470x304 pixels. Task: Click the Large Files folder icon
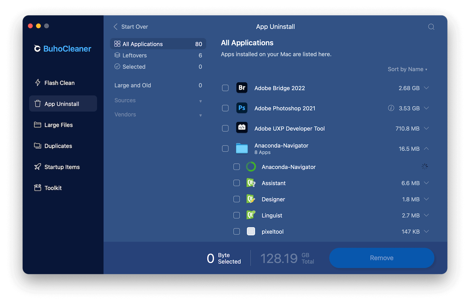tap(38, 125)
